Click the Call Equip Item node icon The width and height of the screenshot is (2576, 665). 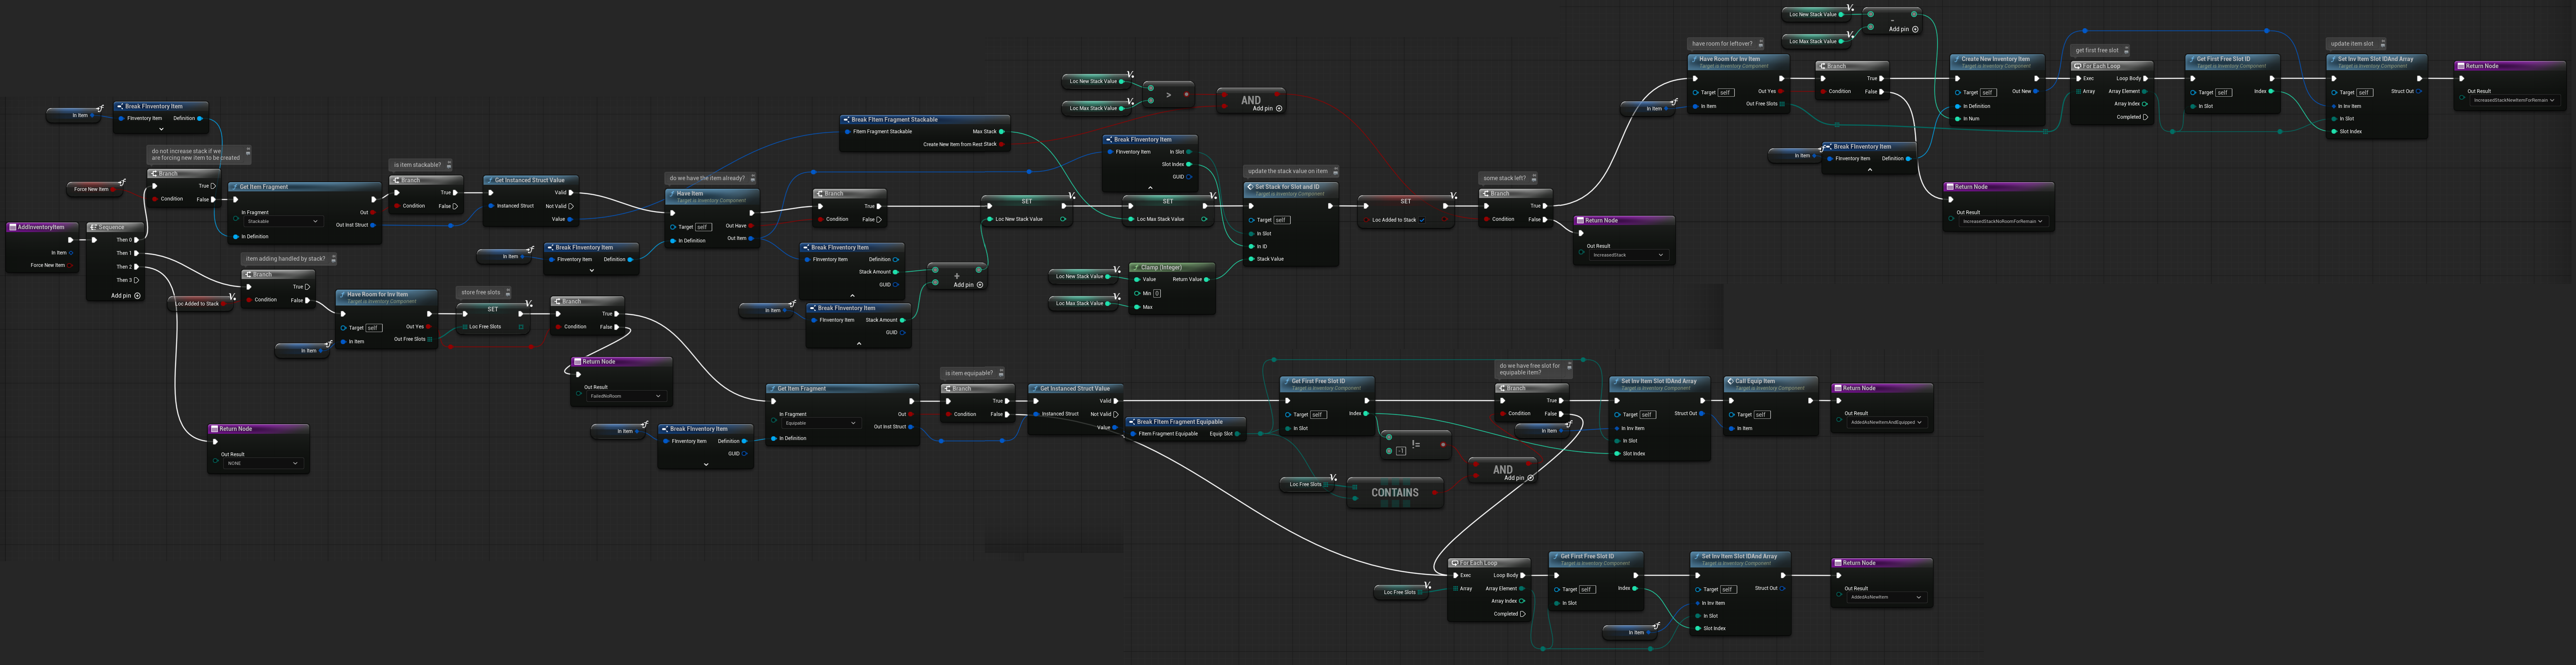click(x=1731, y=381)
